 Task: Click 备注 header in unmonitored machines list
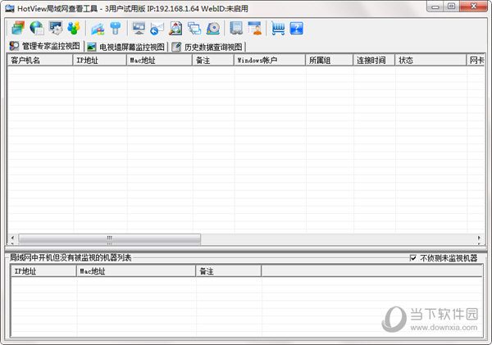pyautogui.click(x=229, y=271)
